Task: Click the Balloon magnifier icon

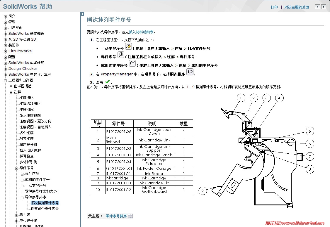Action: [121, 55]
